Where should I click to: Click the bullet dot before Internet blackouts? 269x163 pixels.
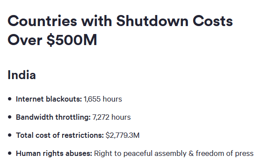[10, 99]
